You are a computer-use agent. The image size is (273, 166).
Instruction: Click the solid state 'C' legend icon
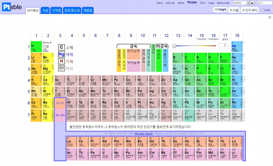click(61, 47)
